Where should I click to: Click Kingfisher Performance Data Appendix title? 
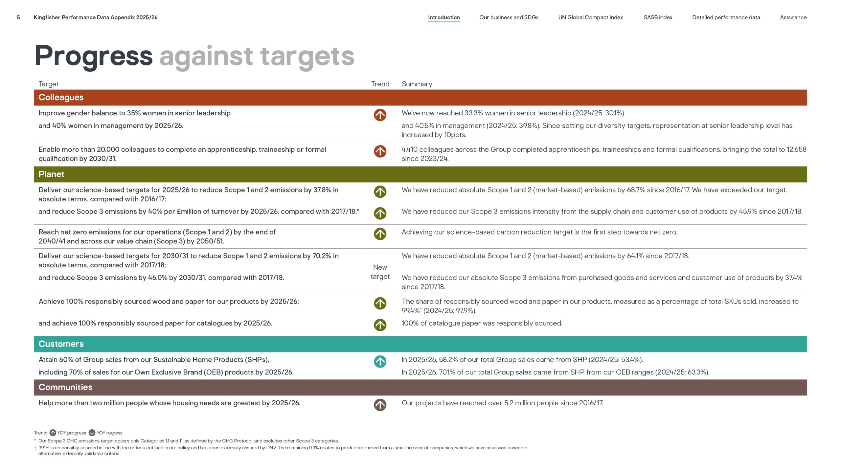tap(96, 17)
